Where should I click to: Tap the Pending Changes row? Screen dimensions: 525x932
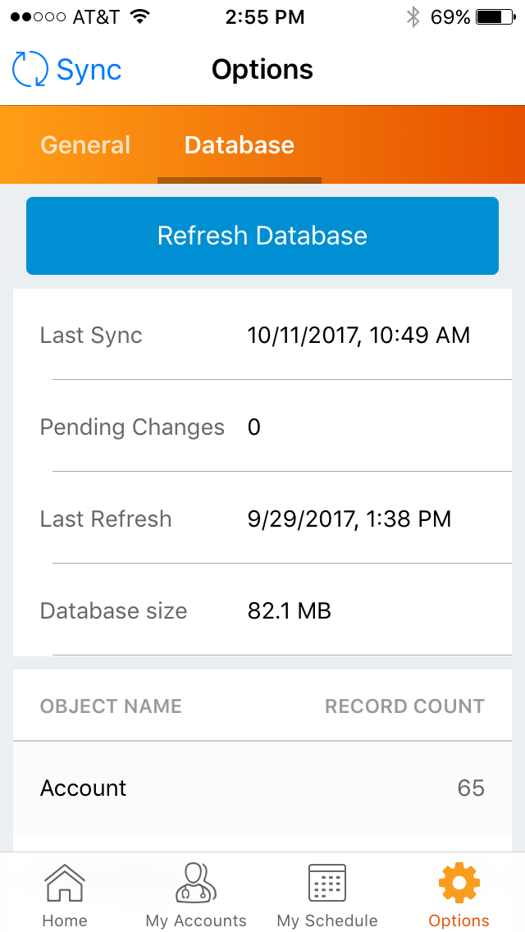[262, 427]
